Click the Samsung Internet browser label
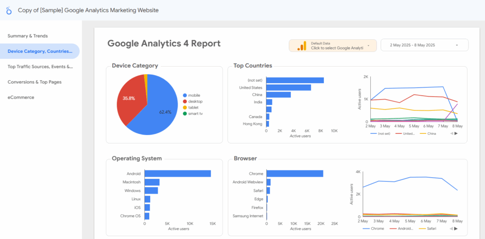The height and width of the screenshot is (239, 485). pyautogui.click(x=248, y=216)
